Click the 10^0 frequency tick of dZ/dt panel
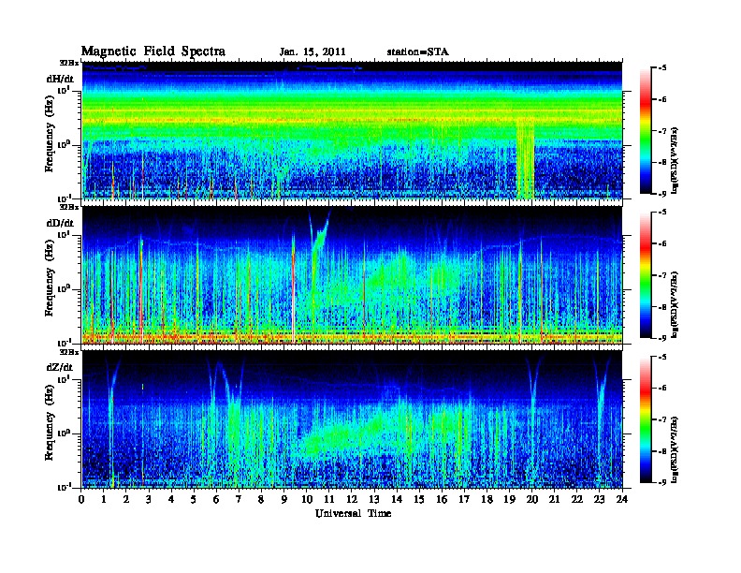741x573 pixels. (64, 433)
